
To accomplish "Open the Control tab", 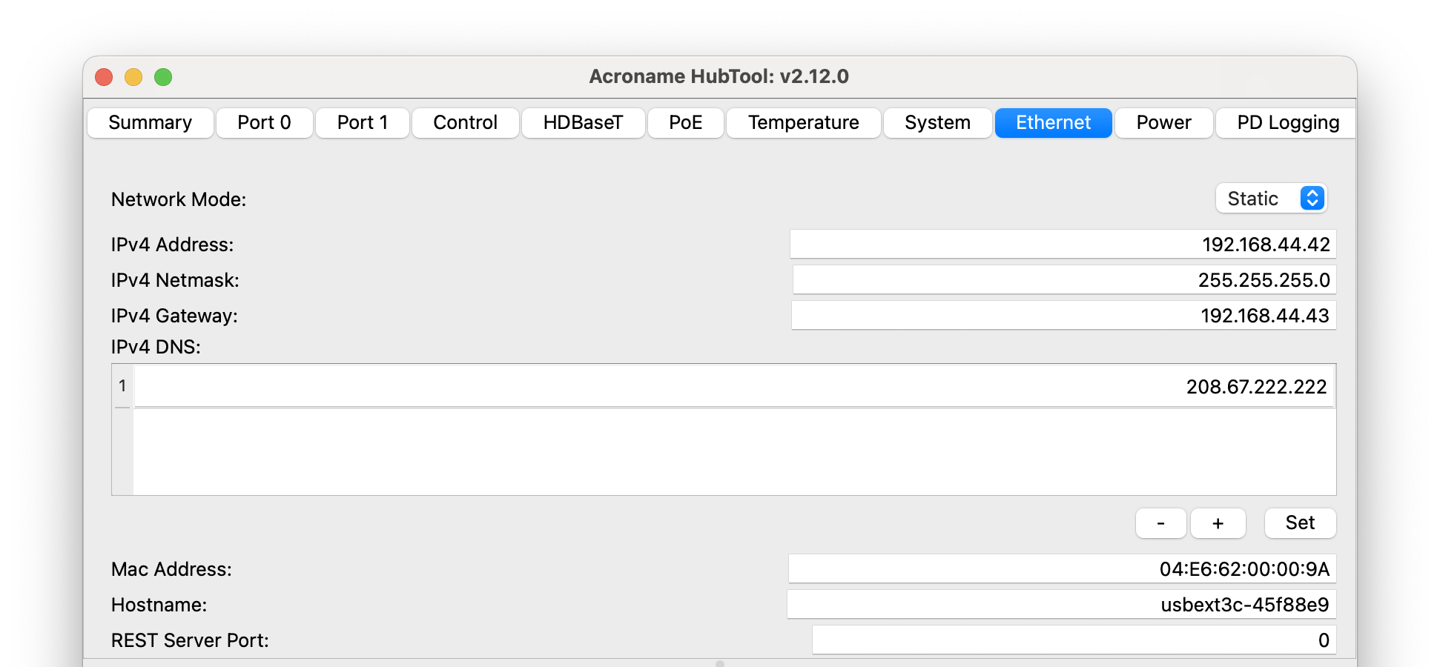I will click(x=465, y=123).
